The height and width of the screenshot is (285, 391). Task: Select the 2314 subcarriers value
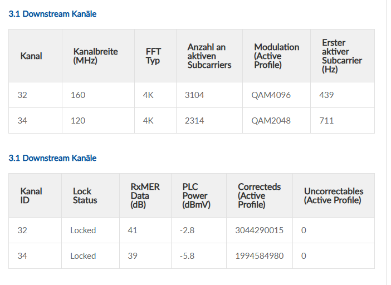pos(194,121)
